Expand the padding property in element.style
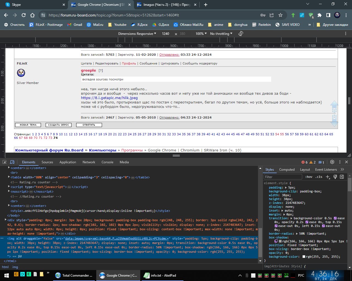Viewport: 352px width, 281px height. click(x=286, y=187)
